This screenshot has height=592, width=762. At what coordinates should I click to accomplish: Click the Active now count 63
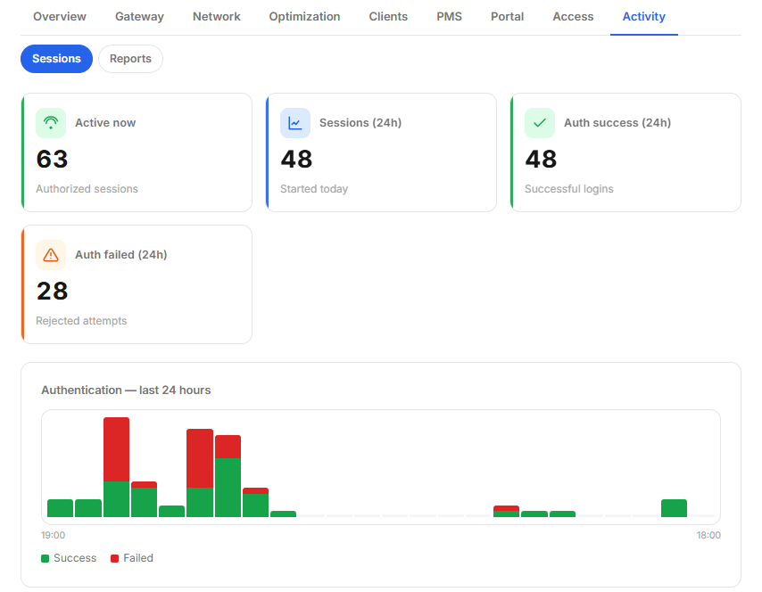[52, 159]
